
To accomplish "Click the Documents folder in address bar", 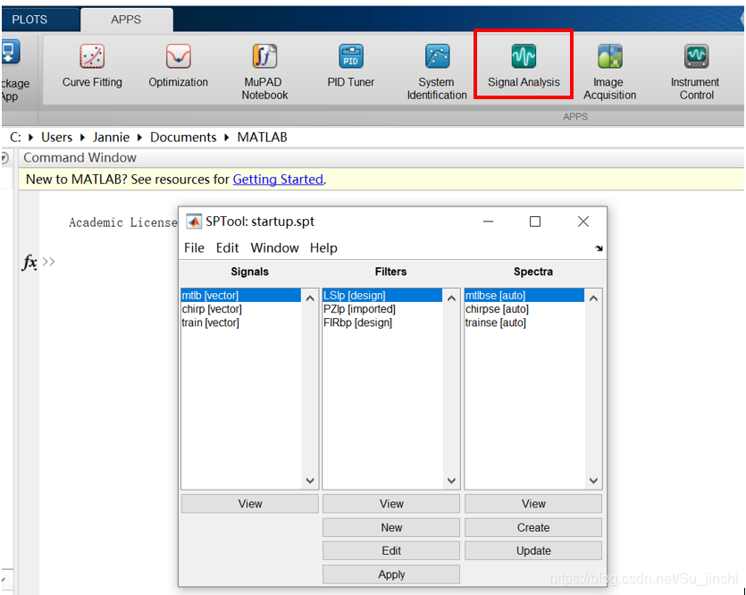I will 183,138.
